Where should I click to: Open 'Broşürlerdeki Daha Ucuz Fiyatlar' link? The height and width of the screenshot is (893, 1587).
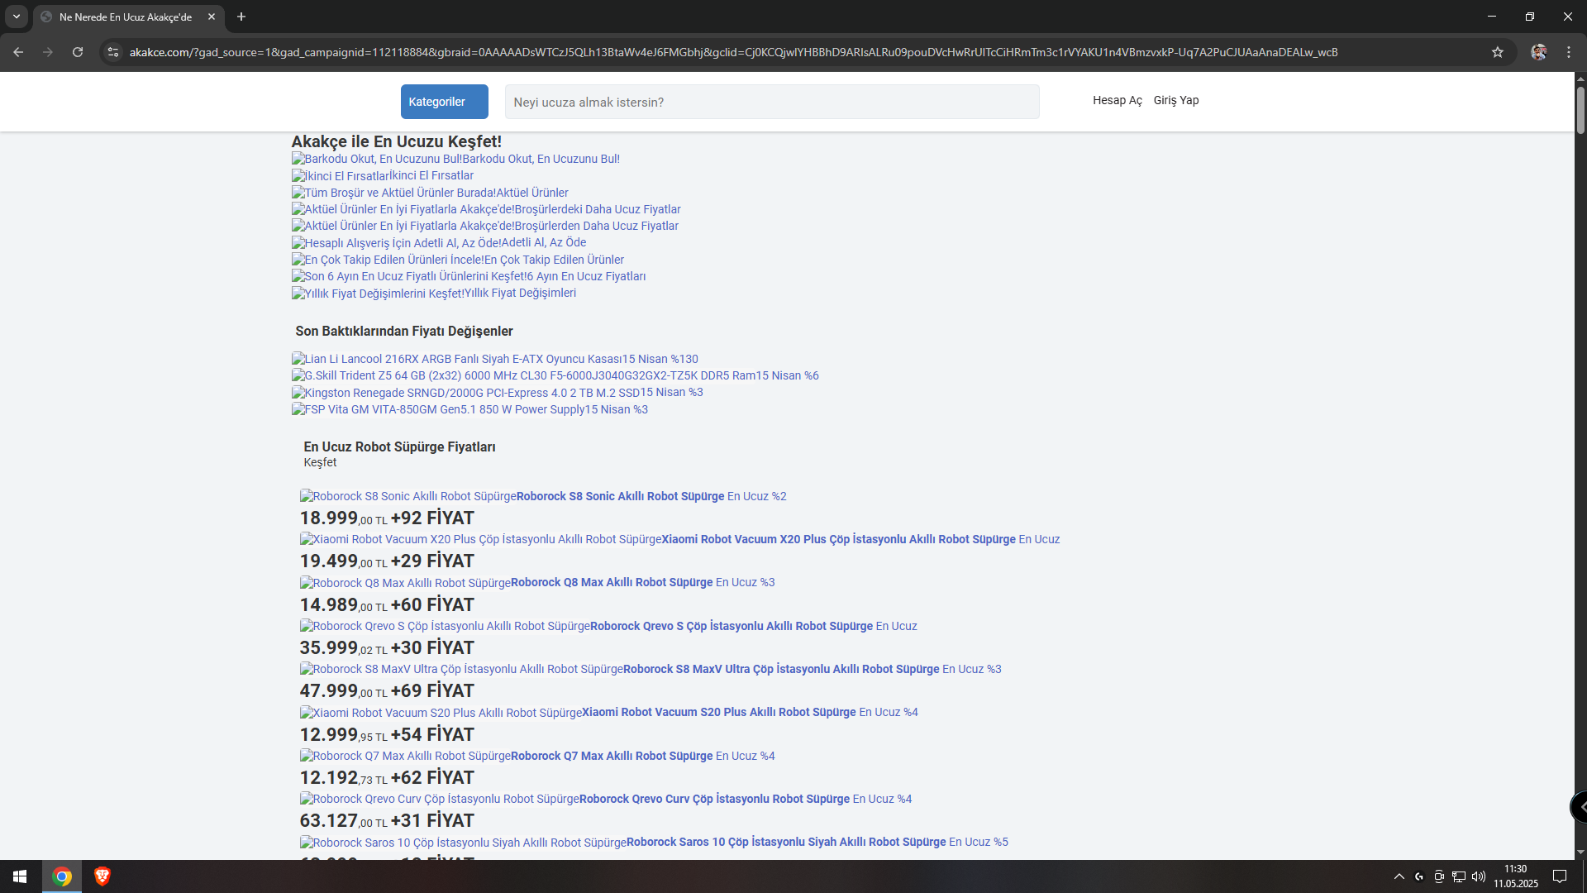[486, 209]
